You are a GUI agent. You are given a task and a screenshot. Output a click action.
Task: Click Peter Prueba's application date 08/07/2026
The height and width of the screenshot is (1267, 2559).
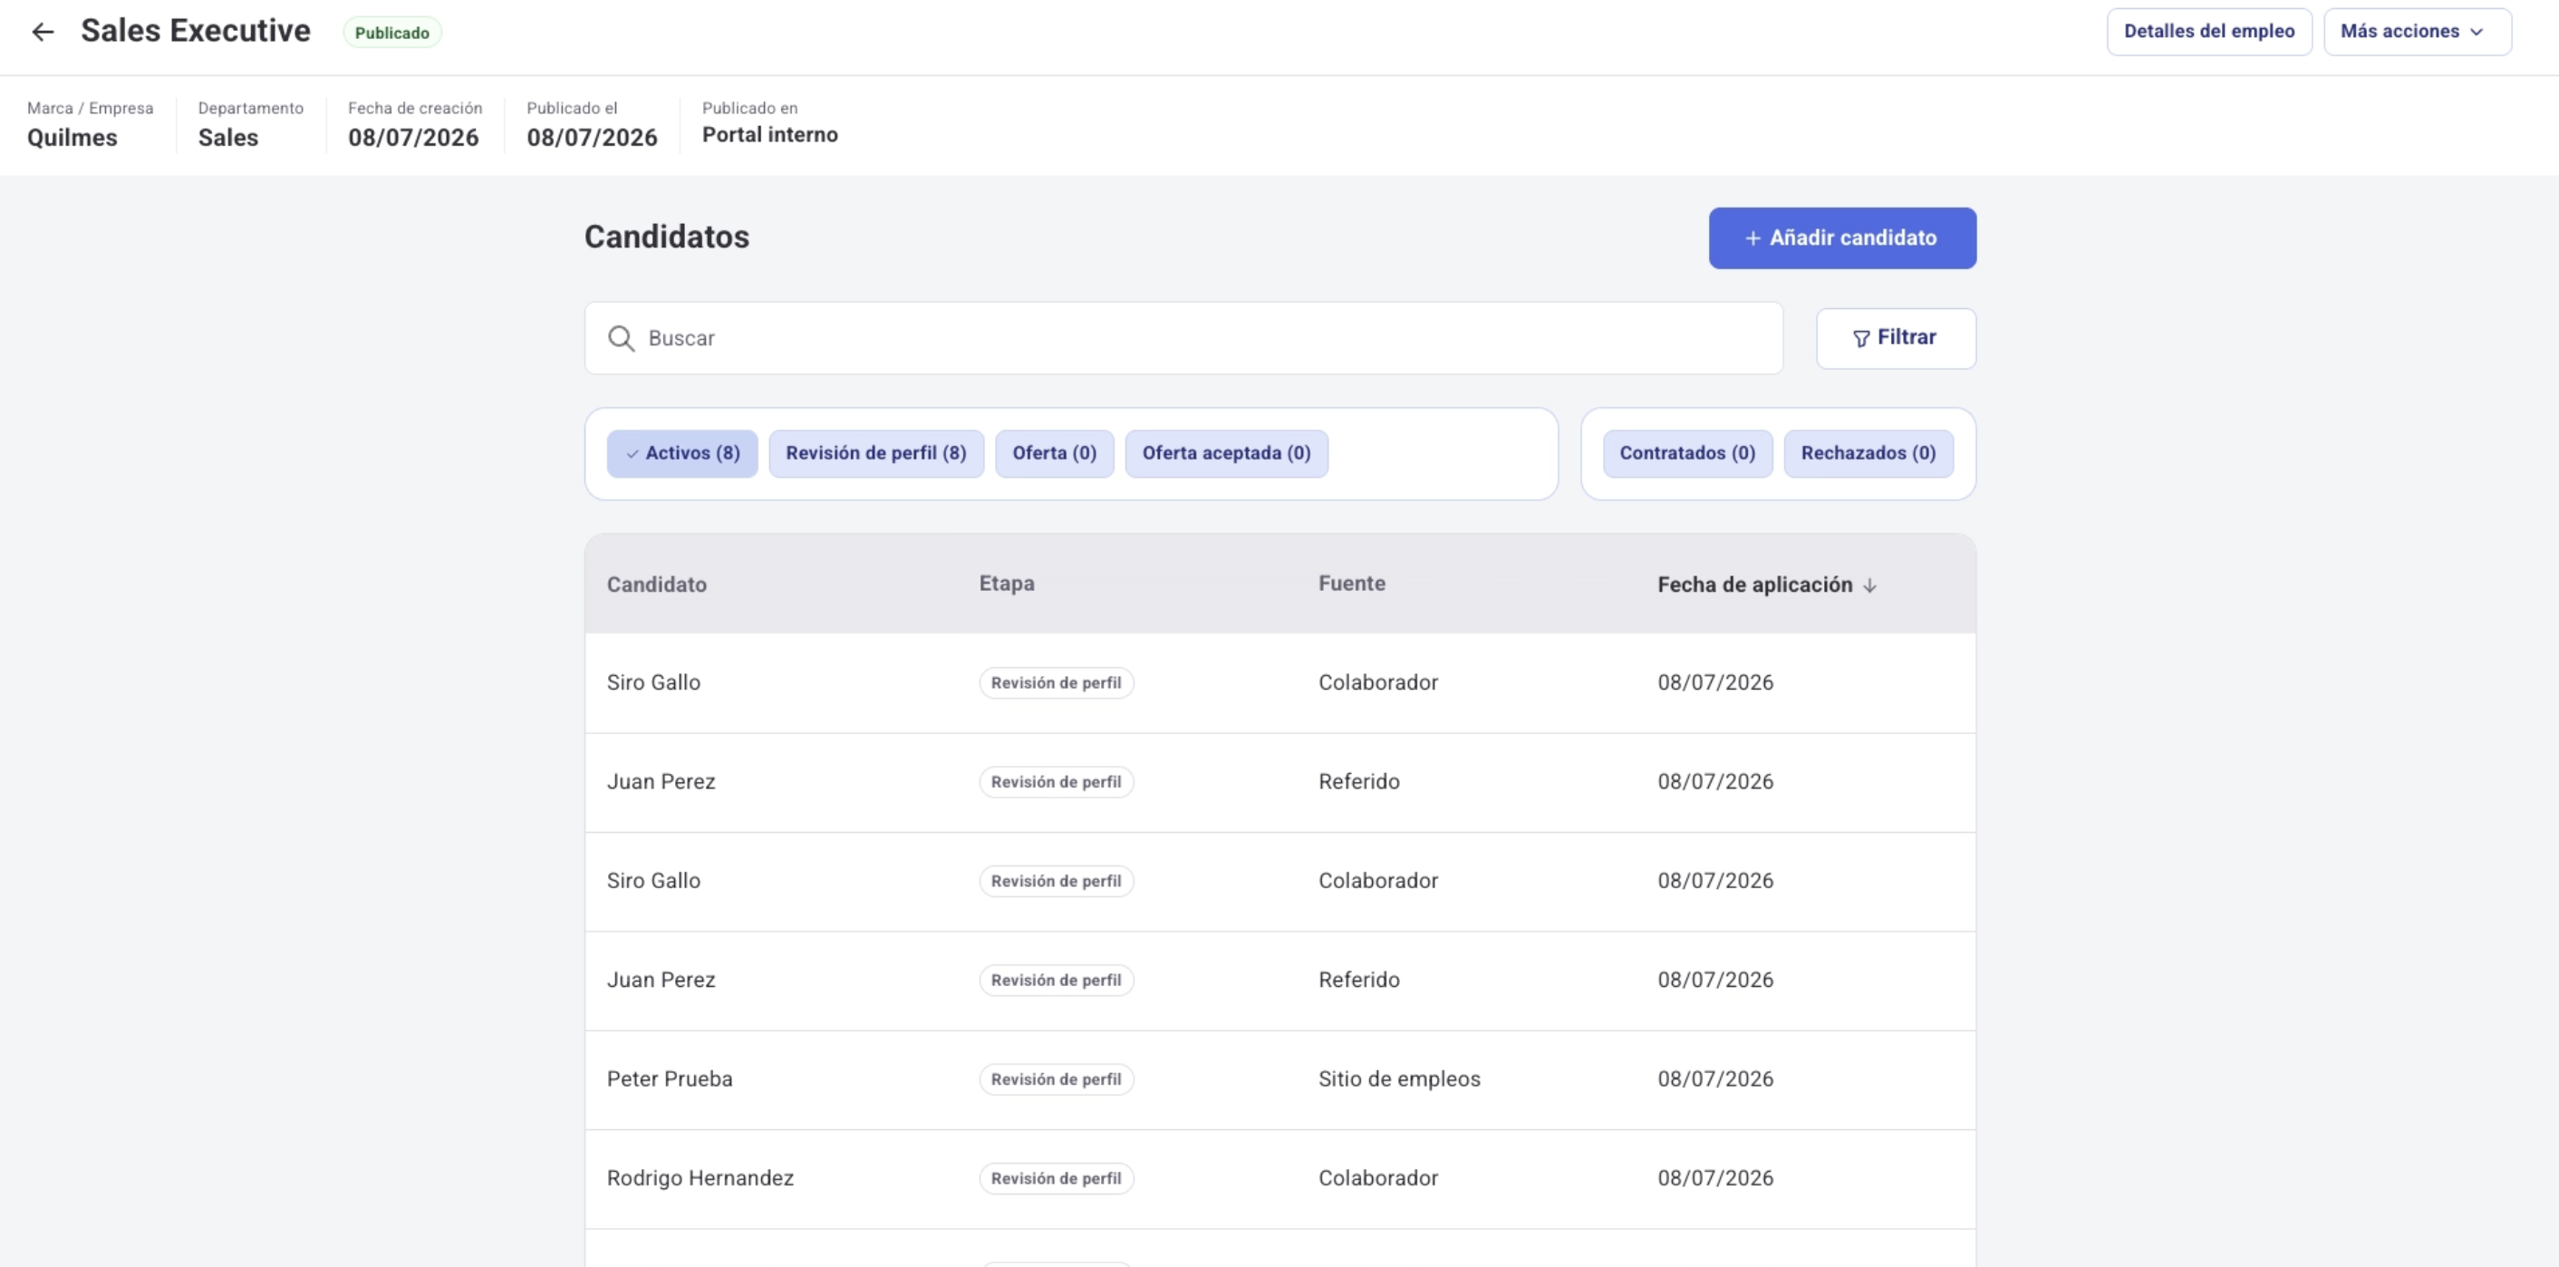click(1714, 1079)
